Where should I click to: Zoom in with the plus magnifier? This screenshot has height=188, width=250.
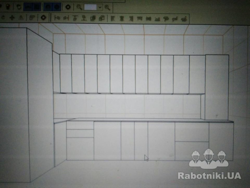coord(107,7)
